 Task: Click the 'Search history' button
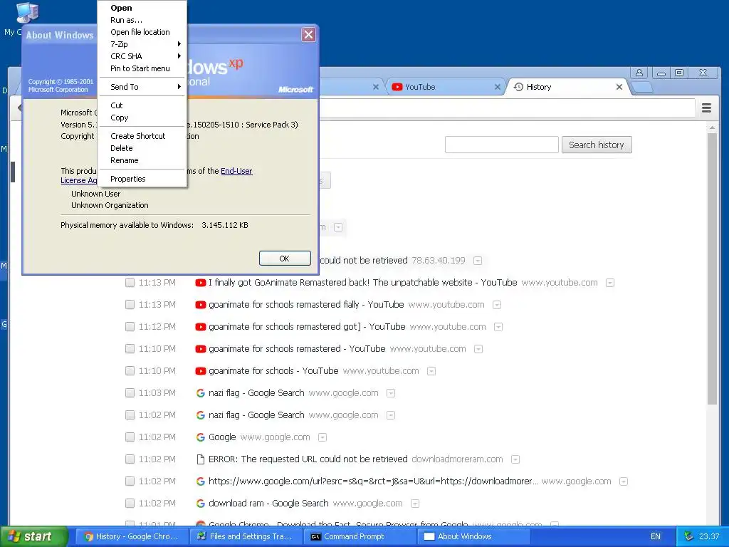597,145
